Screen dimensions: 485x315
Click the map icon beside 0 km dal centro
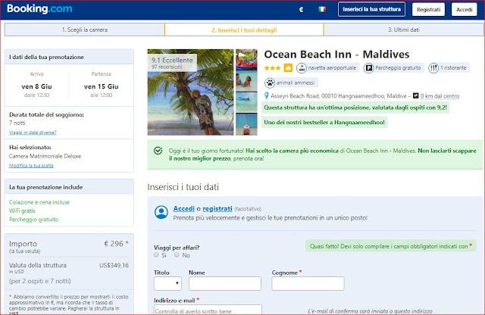pos(416,96)
